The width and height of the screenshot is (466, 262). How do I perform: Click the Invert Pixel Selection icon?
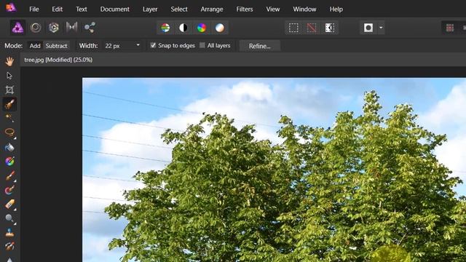[x=330, y=28]
